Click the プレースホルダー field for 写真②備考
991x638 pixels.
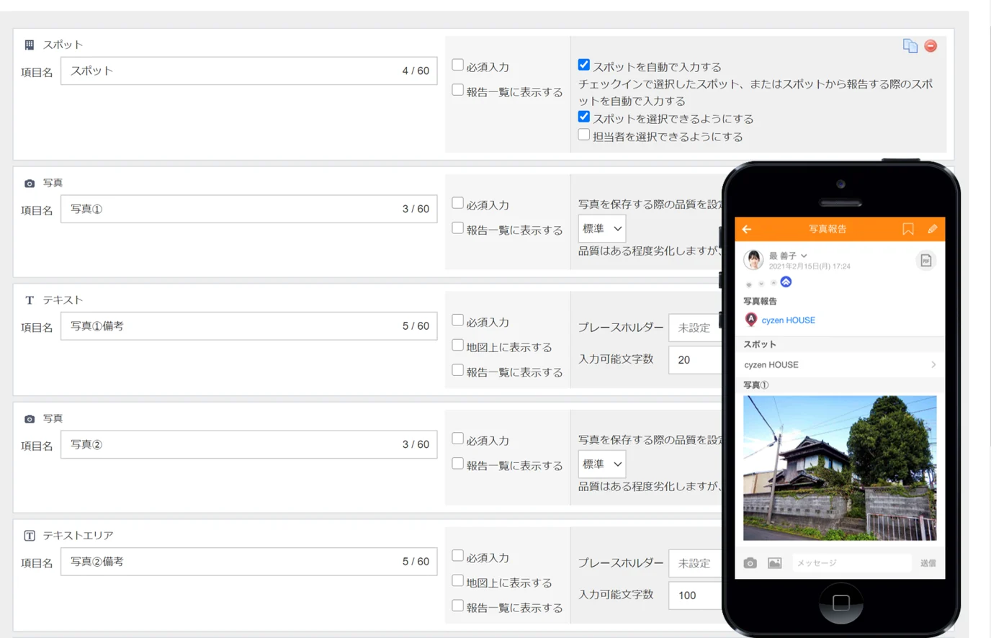click(x=696, y=563)
